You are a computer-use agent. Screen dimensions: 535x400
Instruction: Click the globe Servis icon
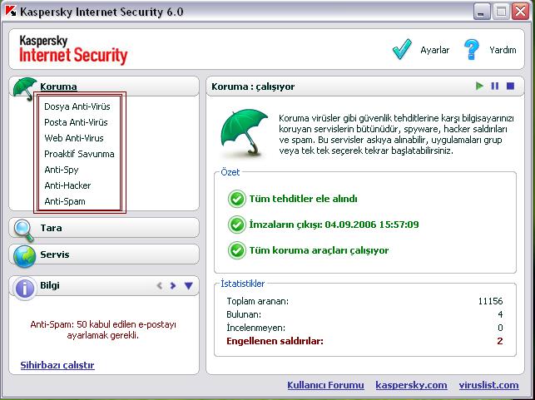24,256
